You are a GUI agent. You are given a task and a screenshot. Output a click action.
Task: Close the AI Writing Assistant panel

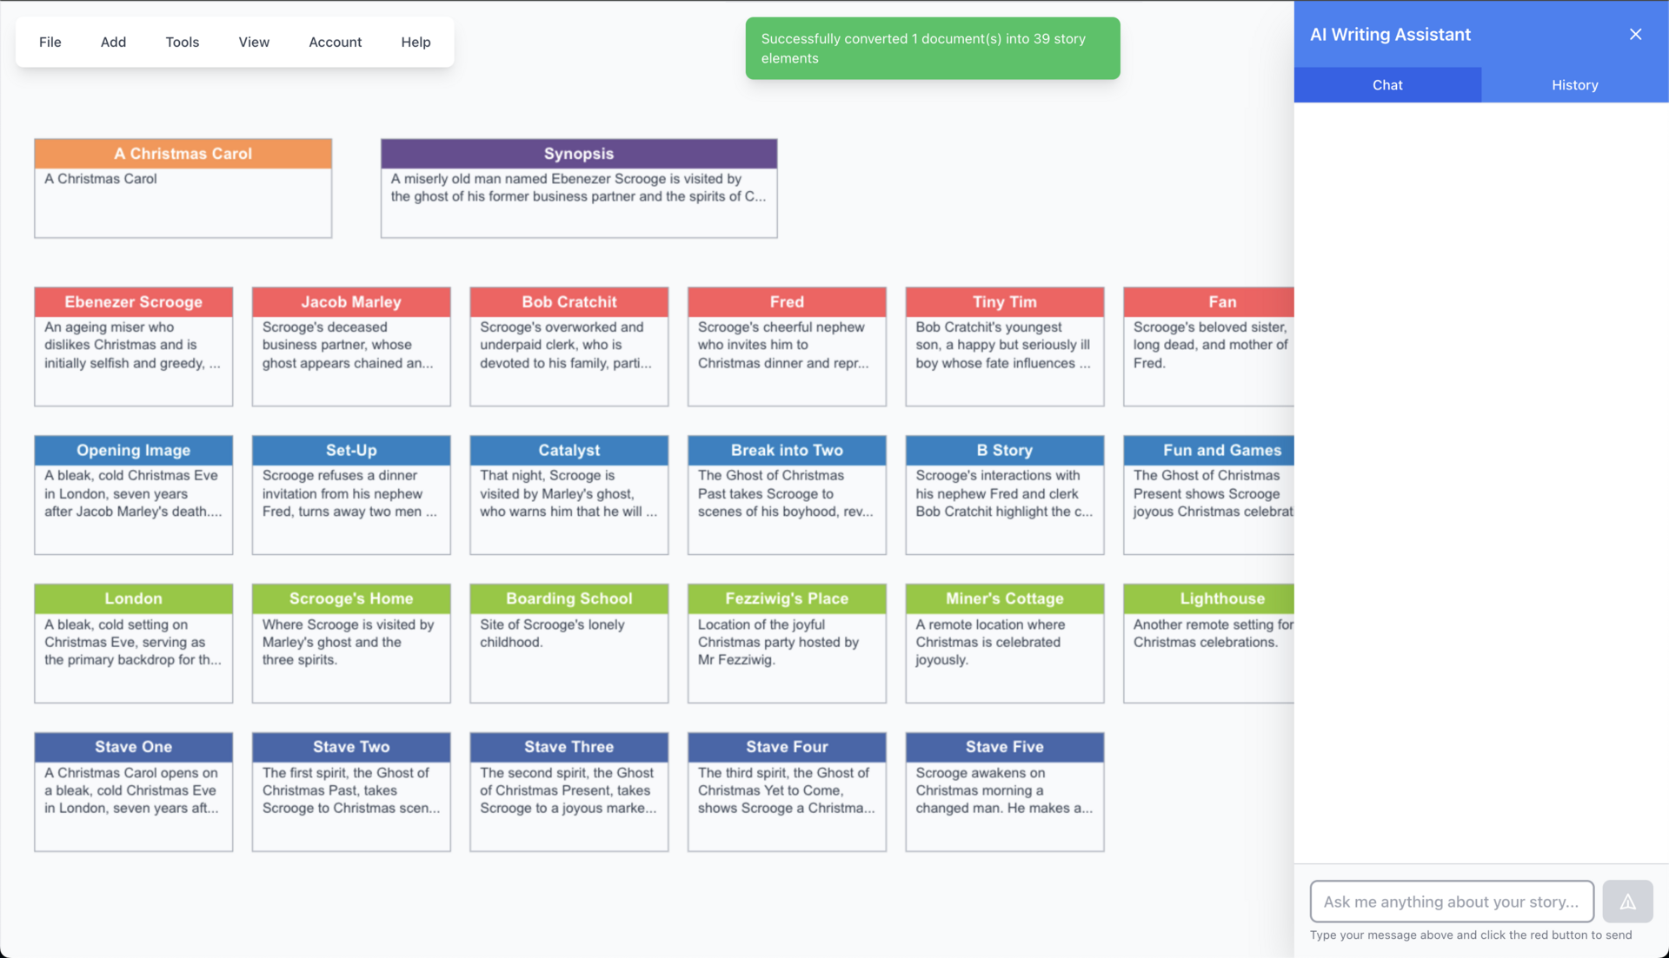(1635, 35)
